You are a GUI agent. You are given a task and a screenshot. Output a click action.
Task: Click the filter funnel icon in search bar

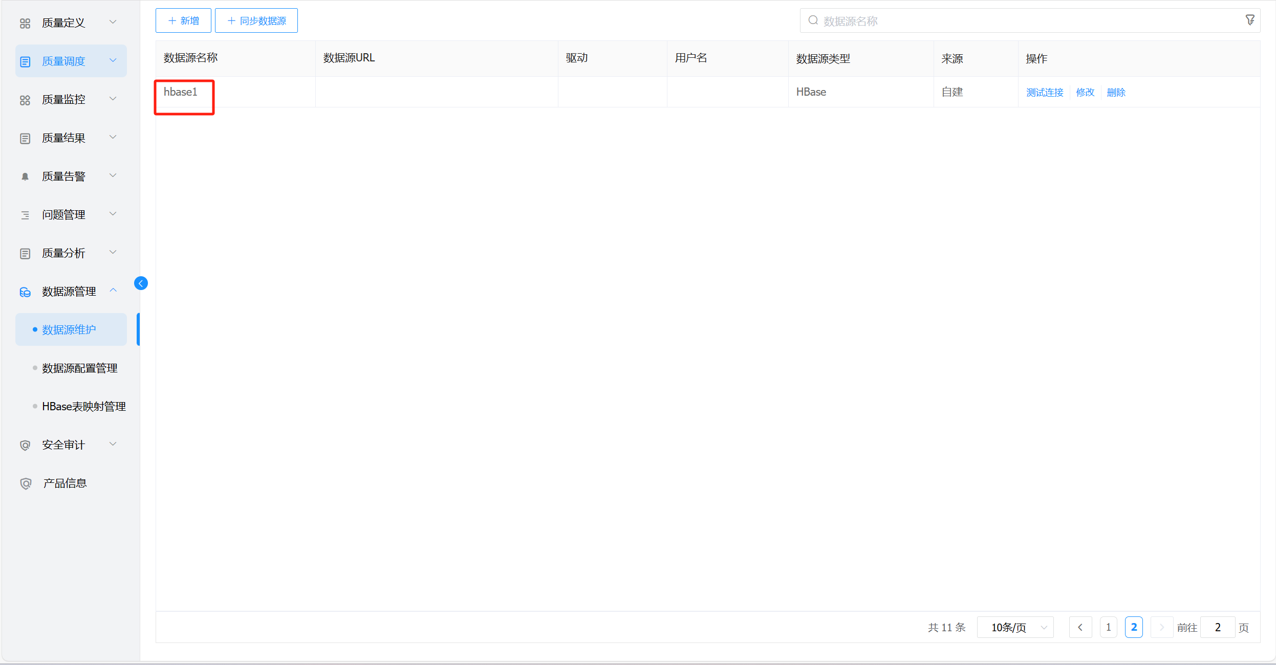(x=1249, y=20)
